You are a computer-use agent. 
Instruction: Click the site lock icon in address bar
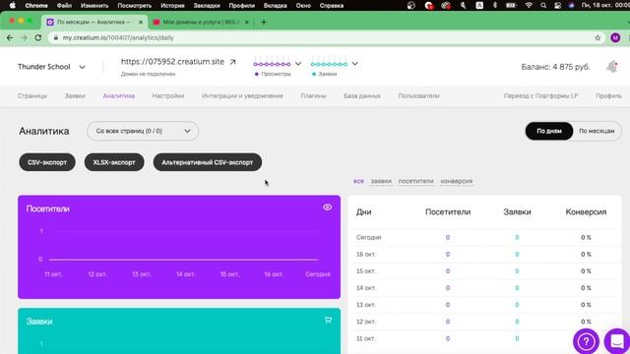[56, 37]
